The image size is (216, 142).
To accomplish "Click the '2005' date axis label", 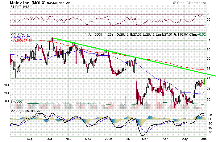I will 109,139.
